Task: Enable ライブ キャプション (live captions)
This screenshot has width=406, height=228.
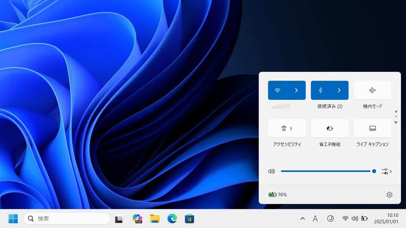Action: coord(372,128)
